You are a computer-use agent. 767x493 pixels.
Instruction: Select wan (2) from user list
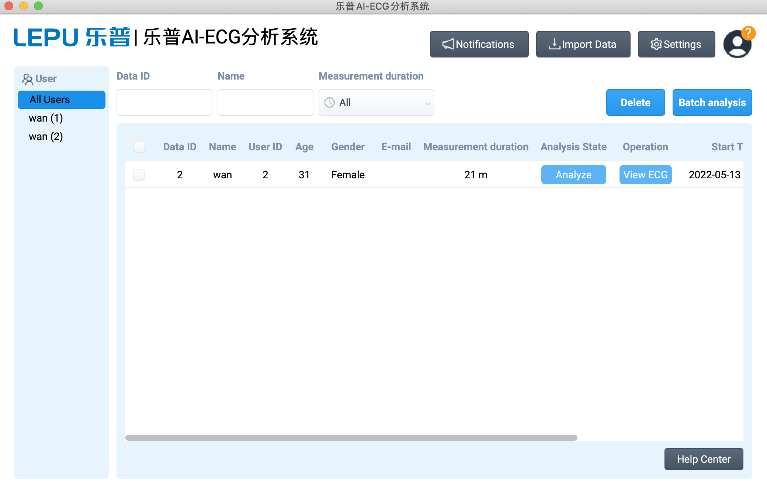pos(47,136)
